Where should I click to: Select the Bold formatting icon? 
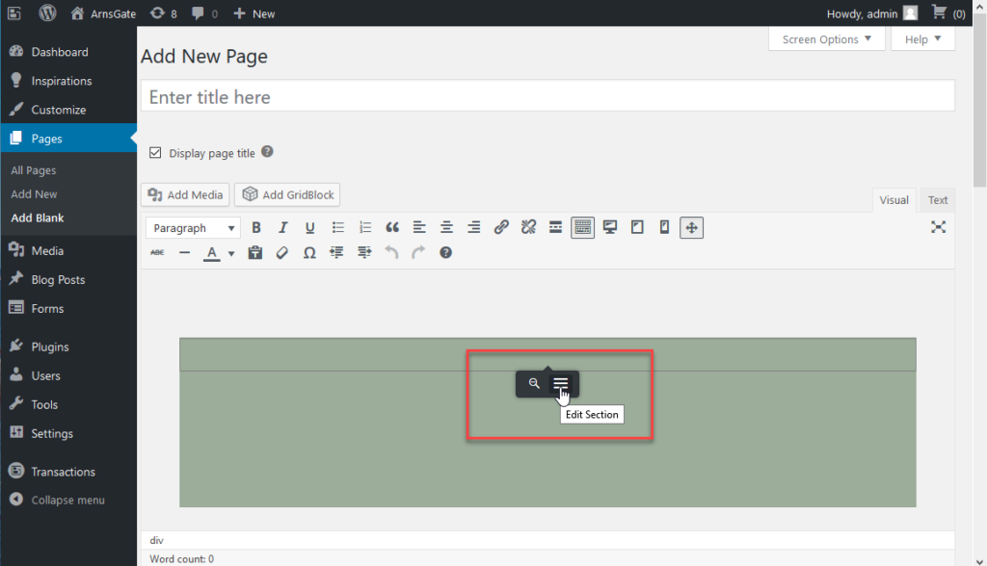[256, 227]
